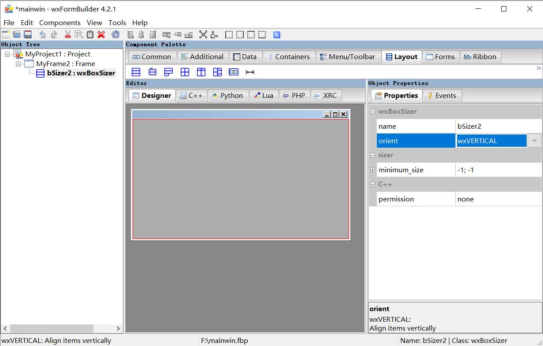Switch to the Python code view

[228, 95]
